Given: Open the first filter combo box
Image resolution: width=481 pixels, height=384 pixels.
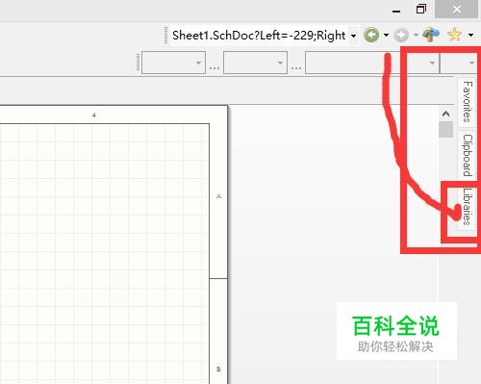Looking at the screenshot, I should point(173,63).
